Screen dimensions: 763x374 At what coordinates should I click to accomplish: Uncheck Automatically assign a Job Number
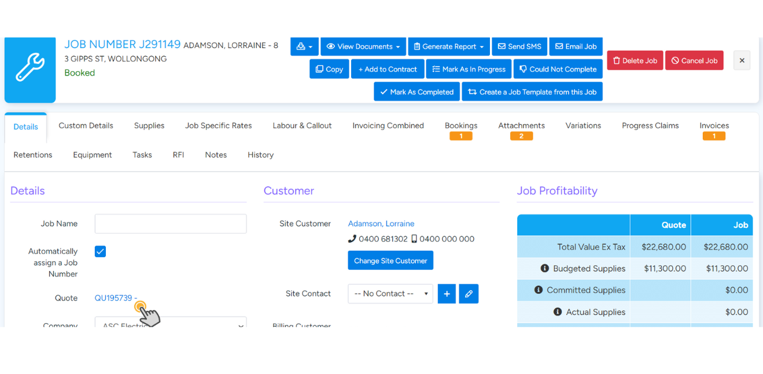[100, 251]
